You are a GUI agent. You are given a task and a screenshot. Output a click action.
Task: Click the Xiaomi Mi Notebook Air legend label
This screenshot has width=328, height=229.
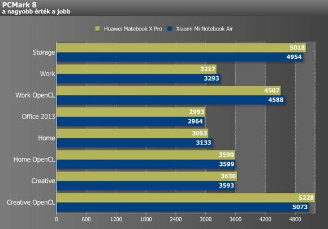[x=204, y=29]
